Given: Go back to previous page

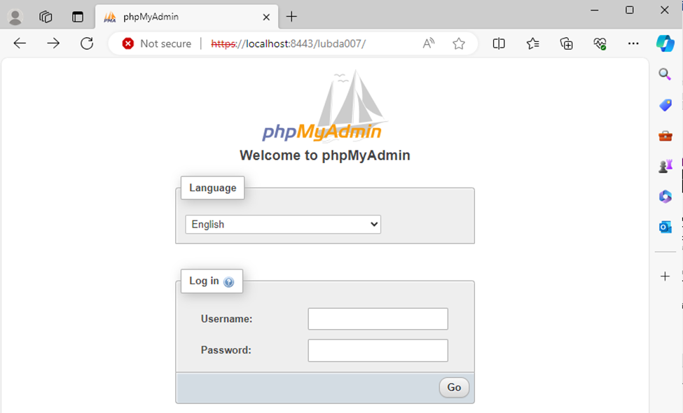Looking at the screenshot, I should click(20, 43).
